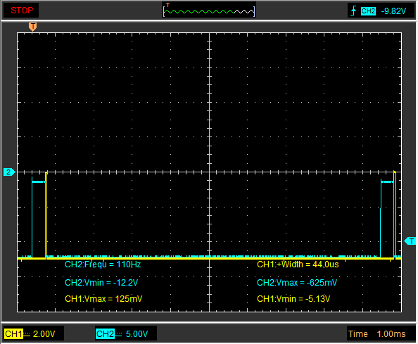Click the CH1 coupling symbol beside 2.00V

coord(27,333)
